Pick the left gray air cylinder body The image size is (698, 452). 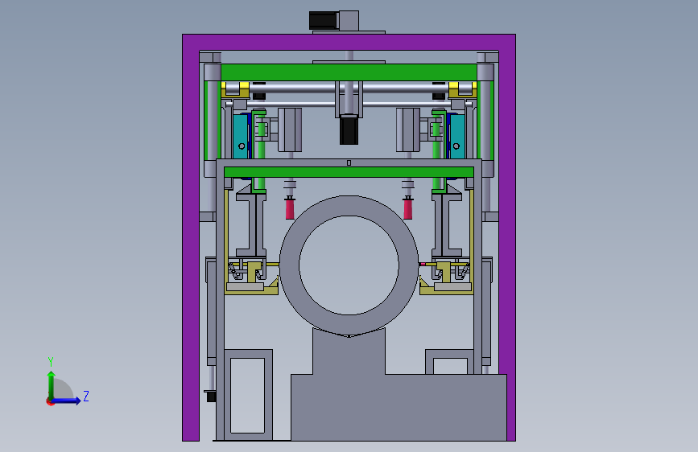(x=290, y=129)
